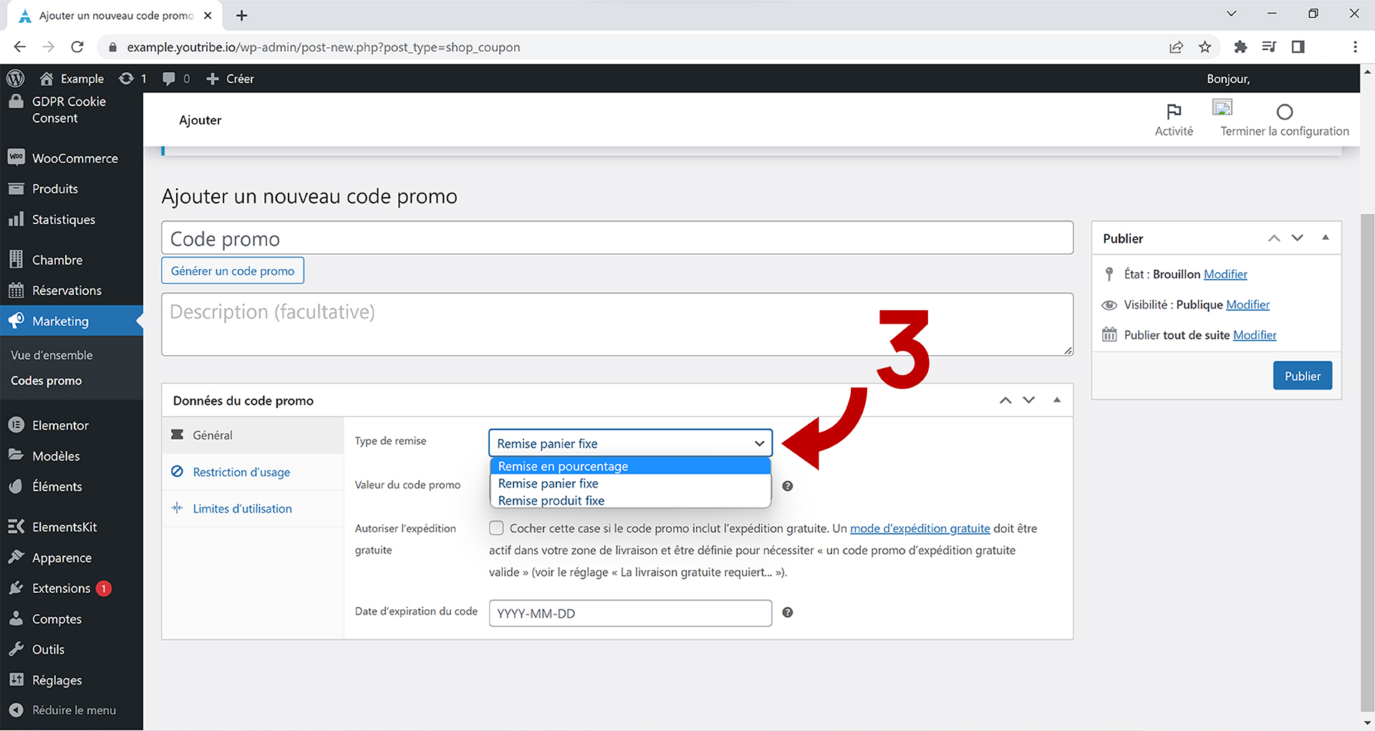Switch to Restriction d'usage tab
1375x731 pixels.
241,473
